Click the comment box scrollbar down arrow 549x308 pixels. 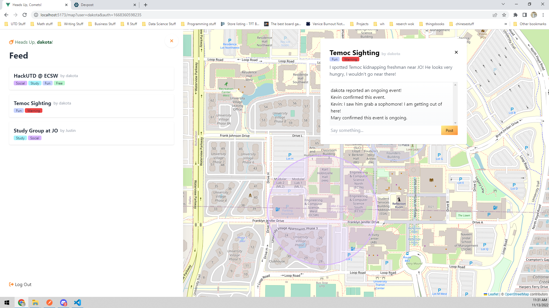(x=455, y=123)
